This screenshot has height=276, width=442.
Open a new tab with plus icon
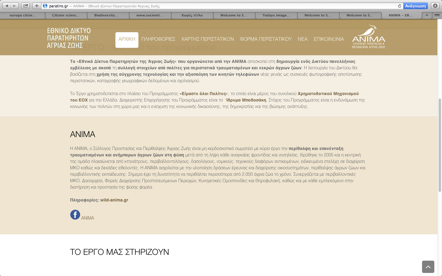tap(427, 15)
